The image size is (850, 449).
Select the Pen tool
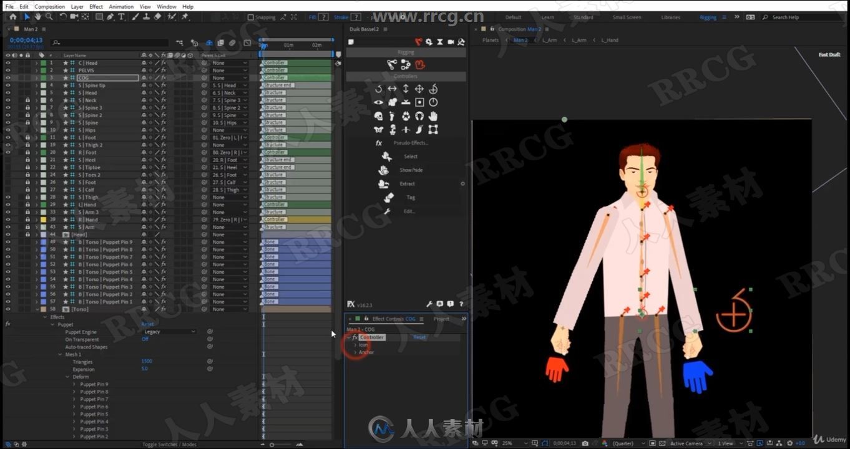(110, 17)
